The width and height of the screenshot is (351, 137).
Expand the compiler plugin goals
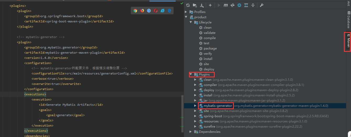(x=195, y=85)
